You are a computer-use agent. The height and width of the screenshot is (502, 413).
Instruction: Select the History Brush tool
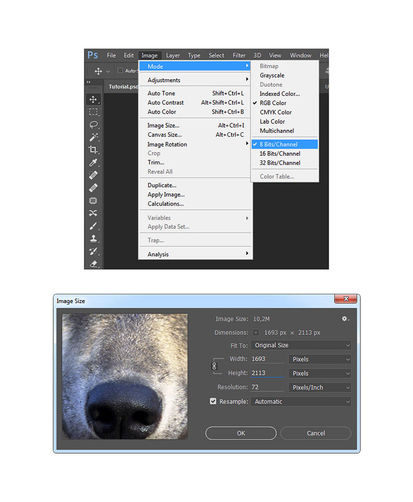(93, 252)
